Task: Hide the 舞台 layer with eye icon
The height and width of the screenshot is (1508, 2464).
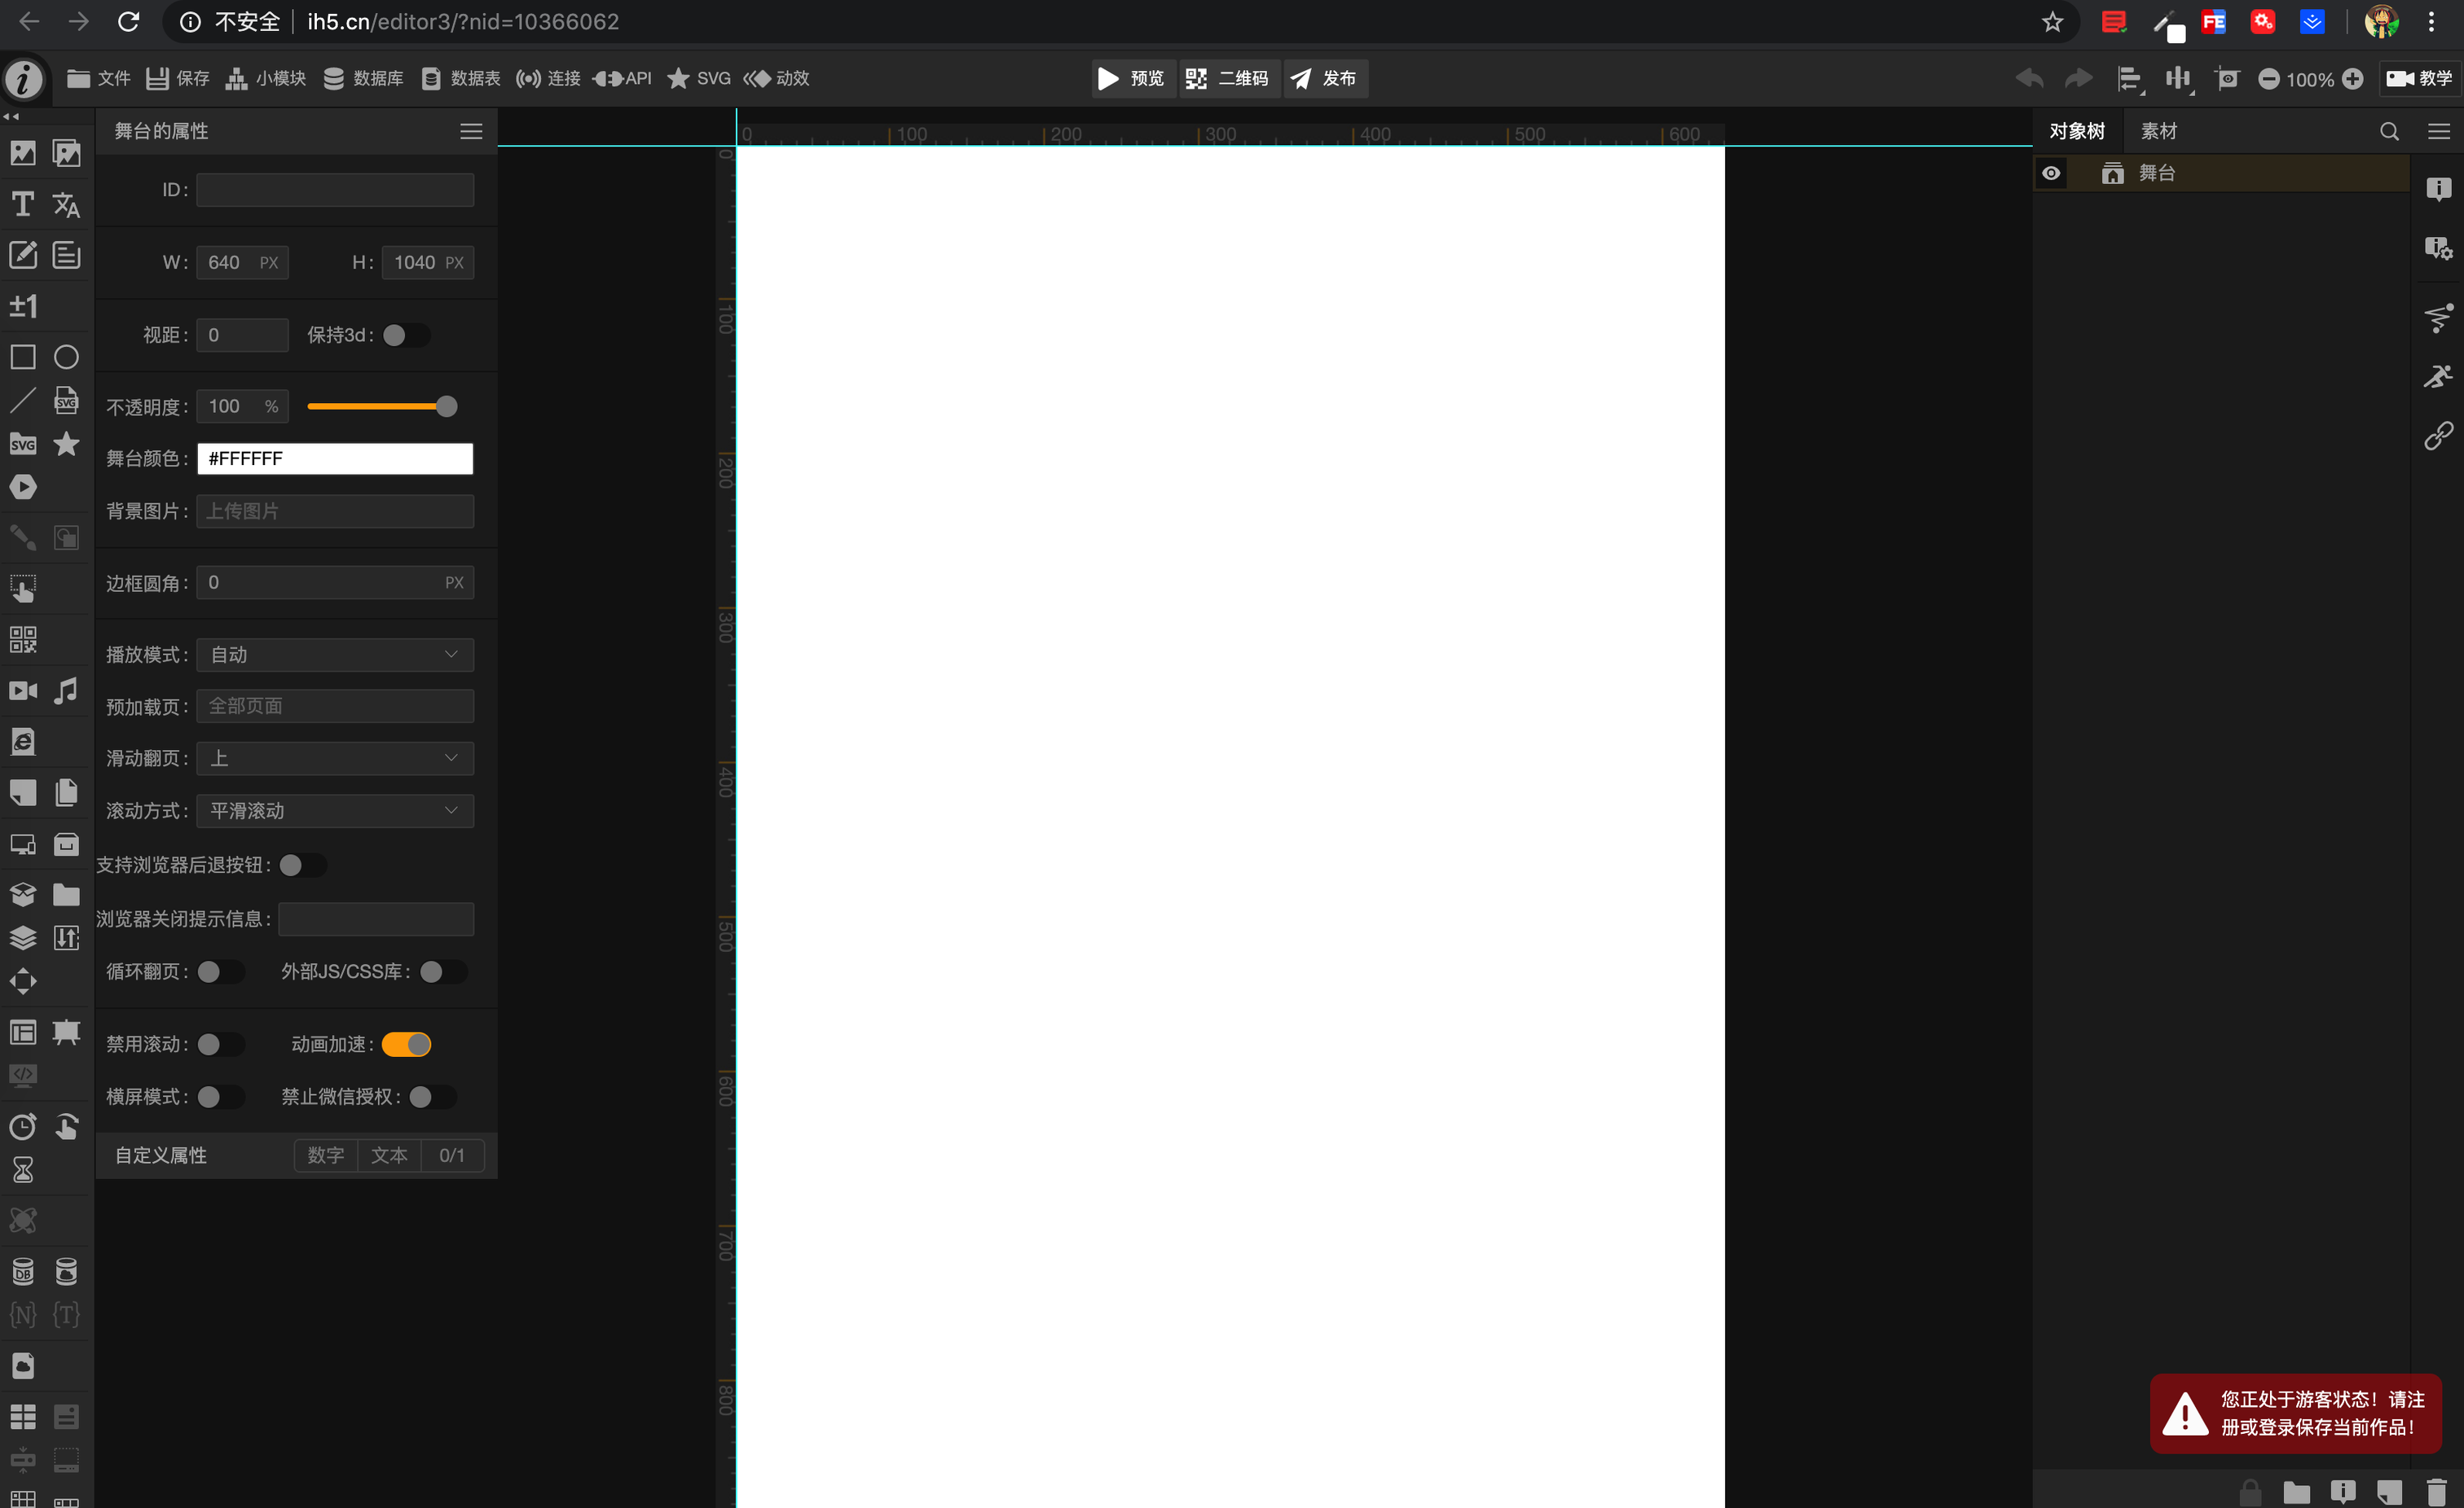Action: (x=2051, y=173)
